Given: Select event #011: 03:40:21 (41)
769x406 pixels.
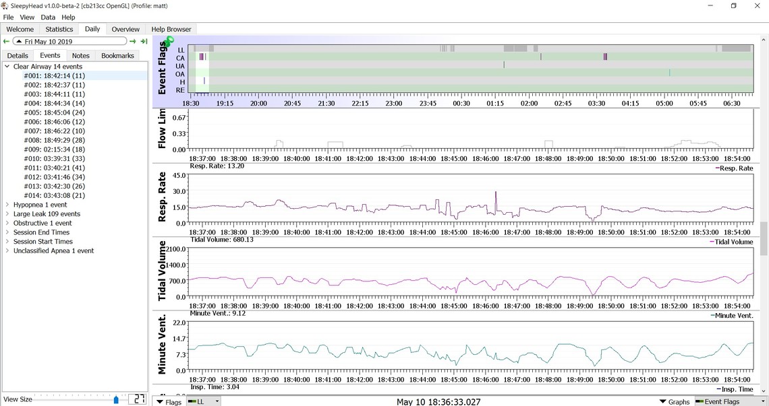Looking at the screenshot, I should tap(55, 168).
